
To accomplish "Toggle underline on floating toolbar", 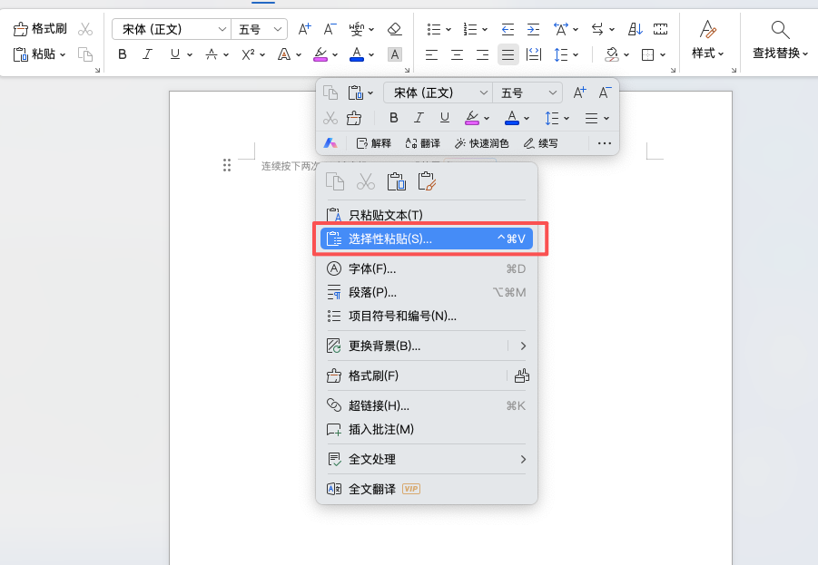I will pyautogui.click(x=444, y=118).
